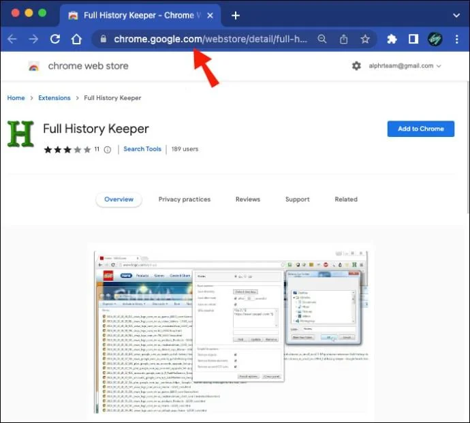
Task: Click the green H extension icon
Action: pos(20,134)
